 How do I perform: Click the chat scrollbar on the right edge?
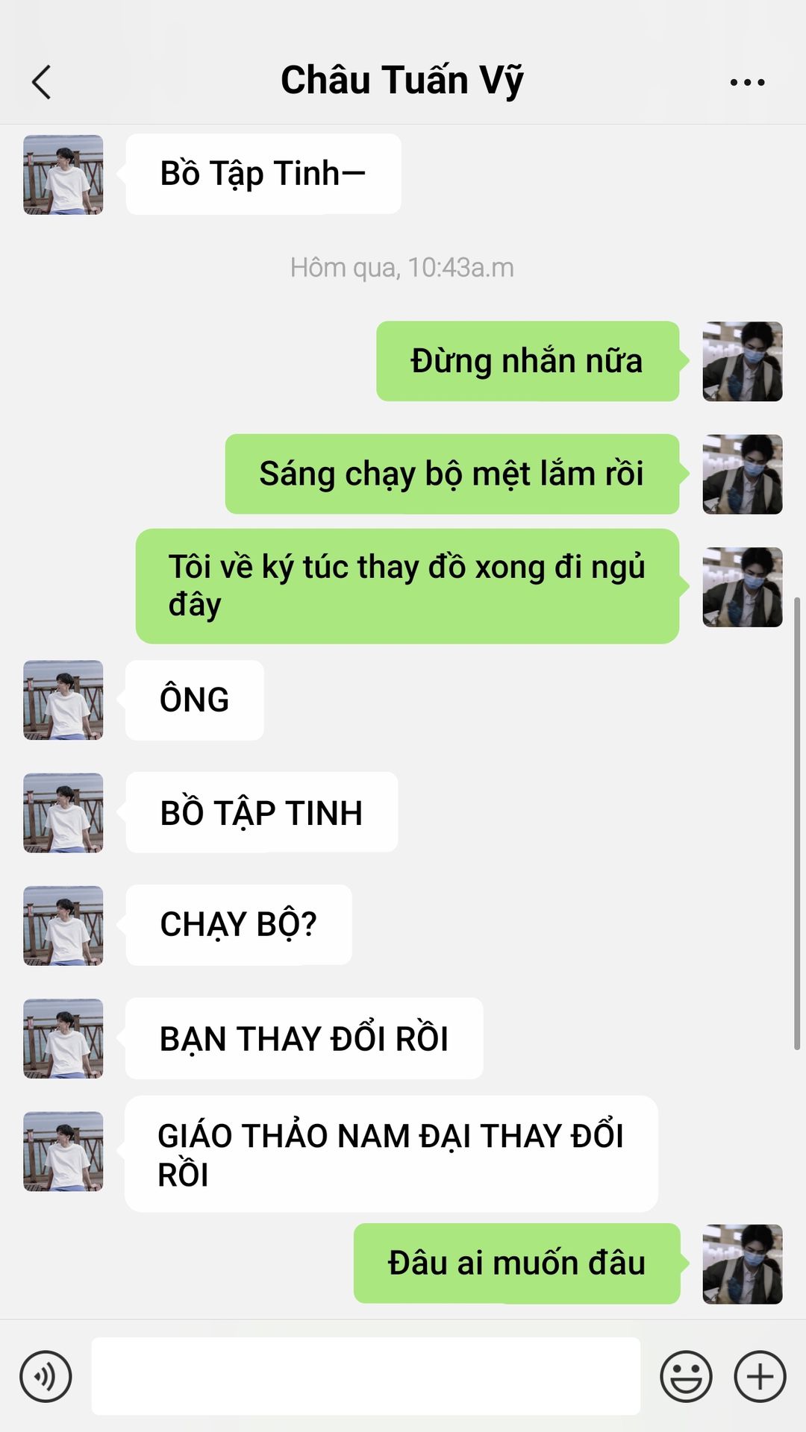(797, 823)
